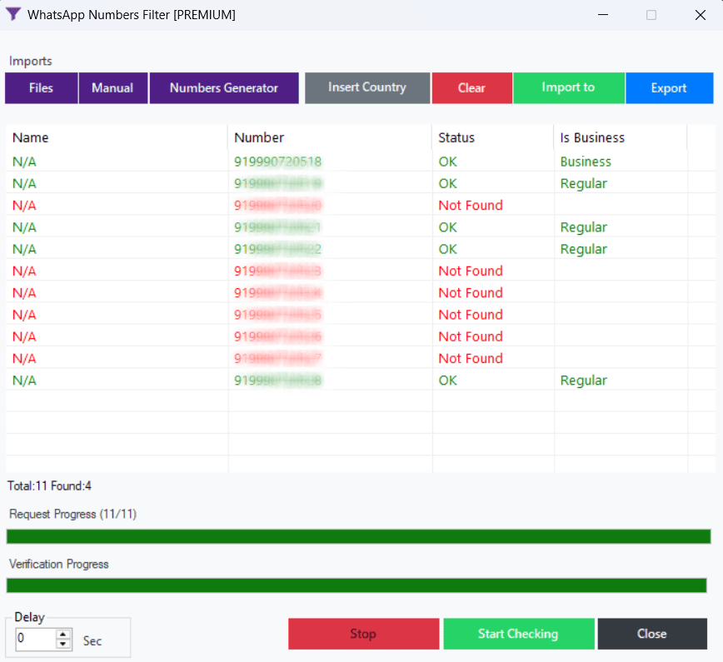
Task: Click the Request Progress (11/11) label
Action: (x=72, y=514)
